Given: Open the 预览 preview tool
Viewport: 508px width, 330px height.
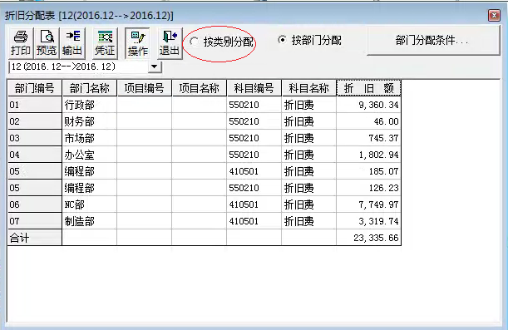Looking at the screenshot, I should point(47,43).
